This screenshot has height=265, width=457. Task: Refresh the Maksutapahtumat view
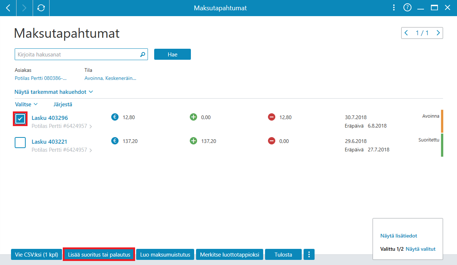point(41,8)
